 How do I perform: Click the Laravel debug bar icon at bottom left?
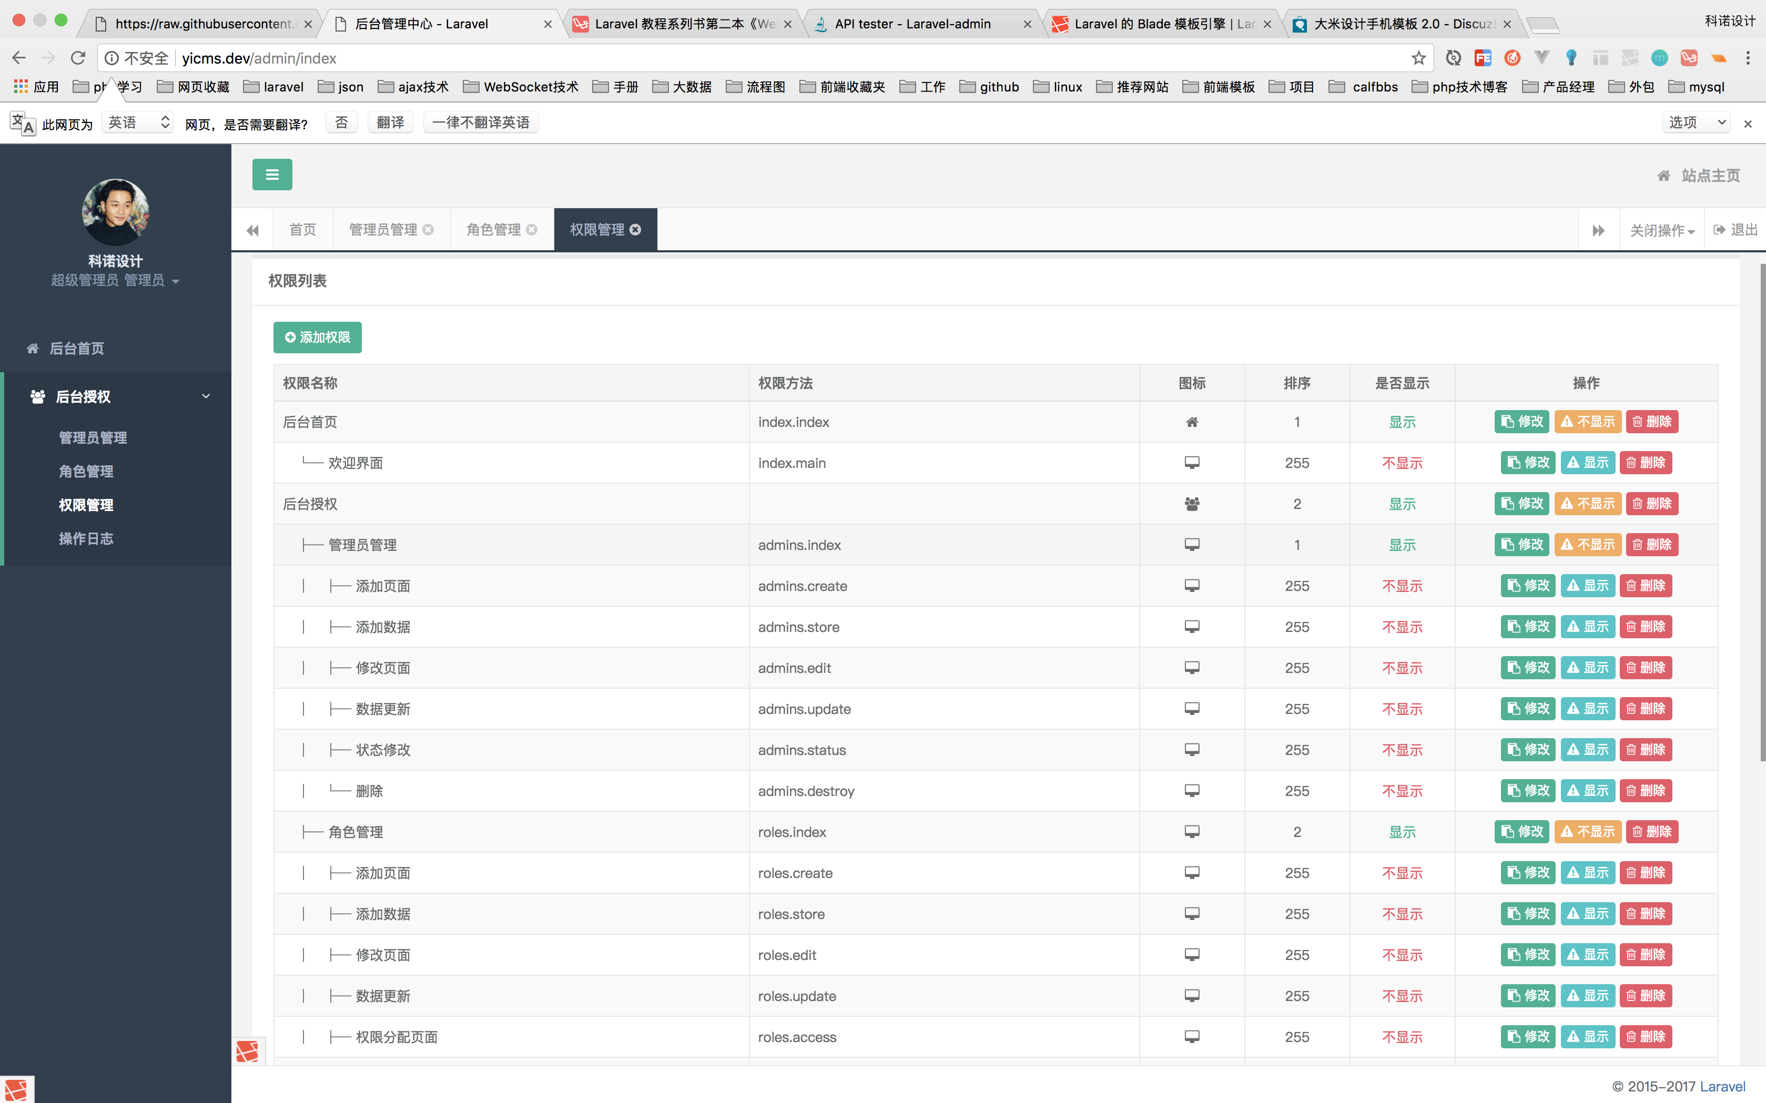(16, 1090)
